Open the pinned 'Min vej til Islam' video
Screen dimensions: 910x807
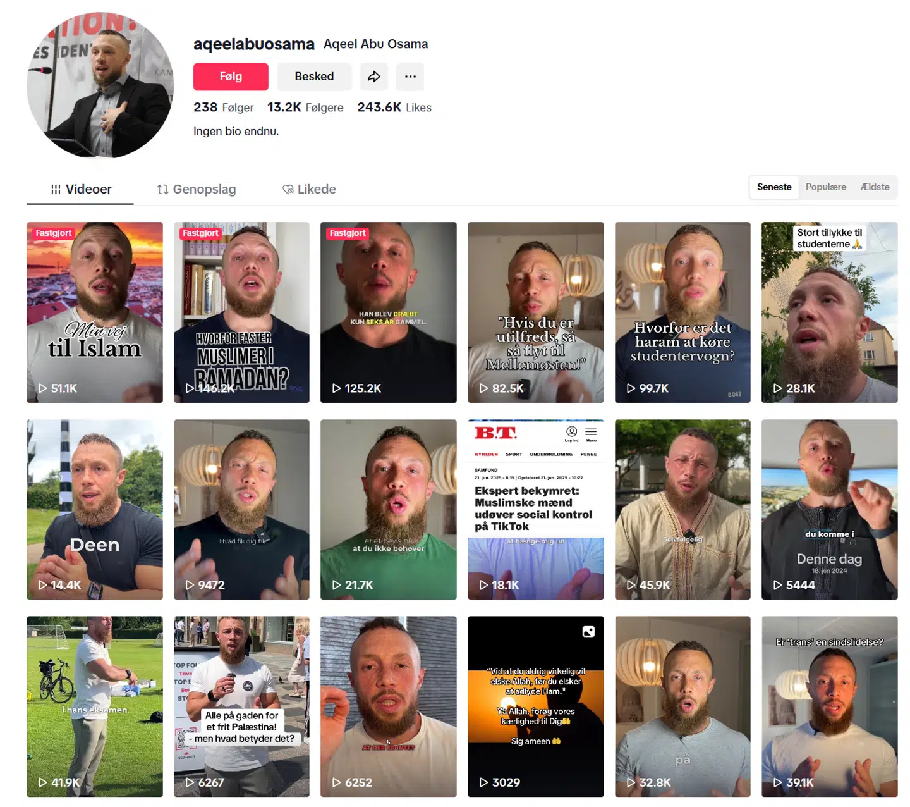pyautogui.click(x=95, y=312)
